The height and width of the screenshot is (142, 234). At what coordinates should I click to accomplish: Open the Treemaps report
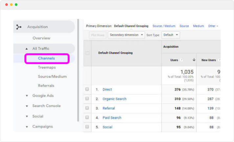[x=47, y=67]
